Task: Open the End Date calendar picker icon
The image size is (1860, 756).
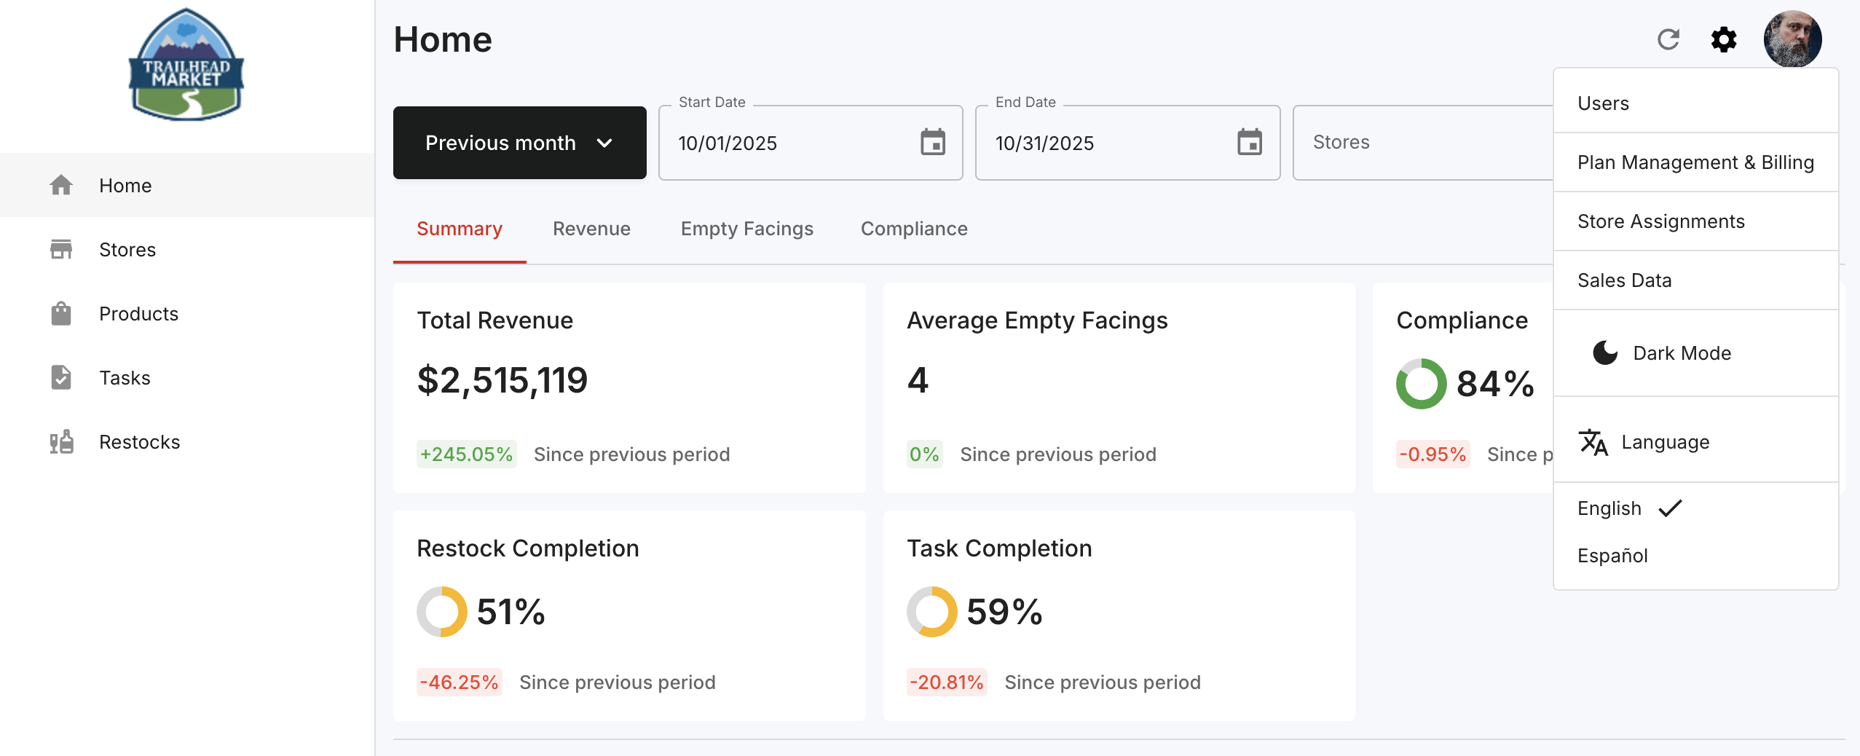Action: 1250,142
